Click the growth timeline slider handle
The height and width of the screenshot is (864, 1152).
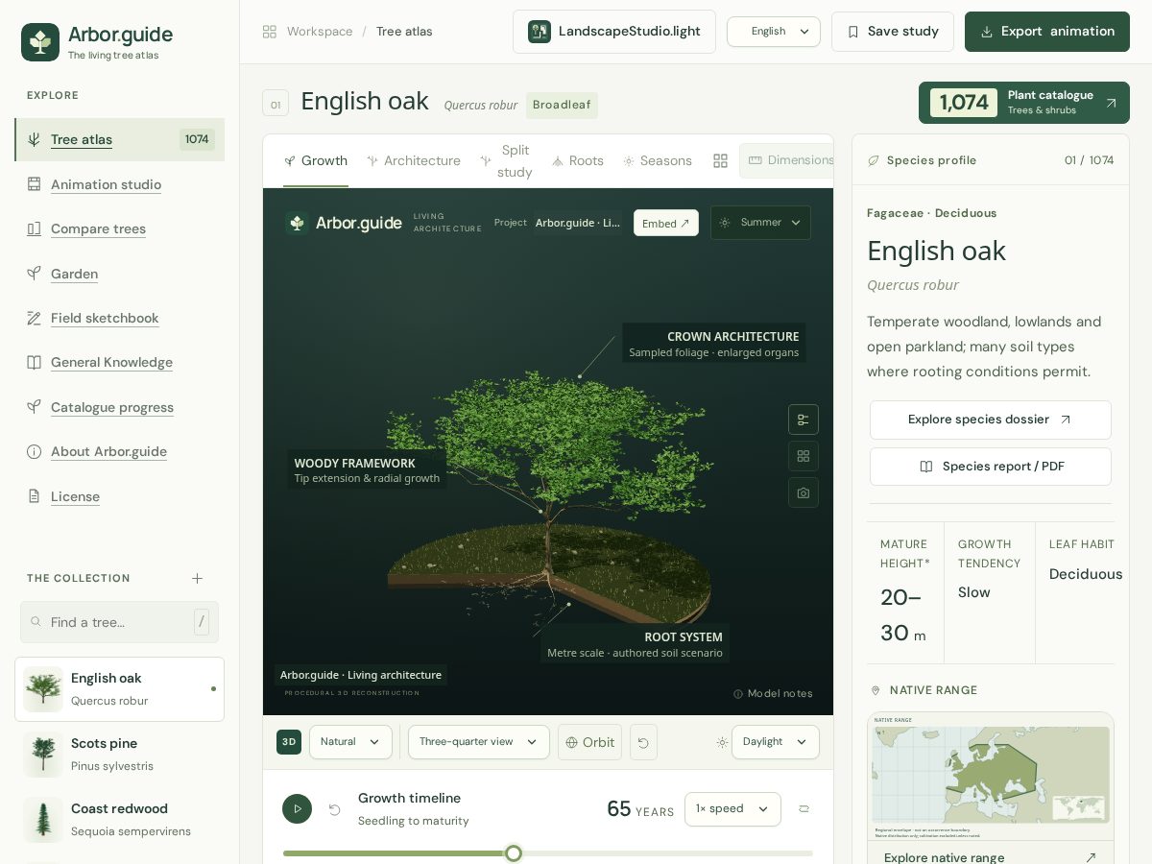(x=514, y=853)
